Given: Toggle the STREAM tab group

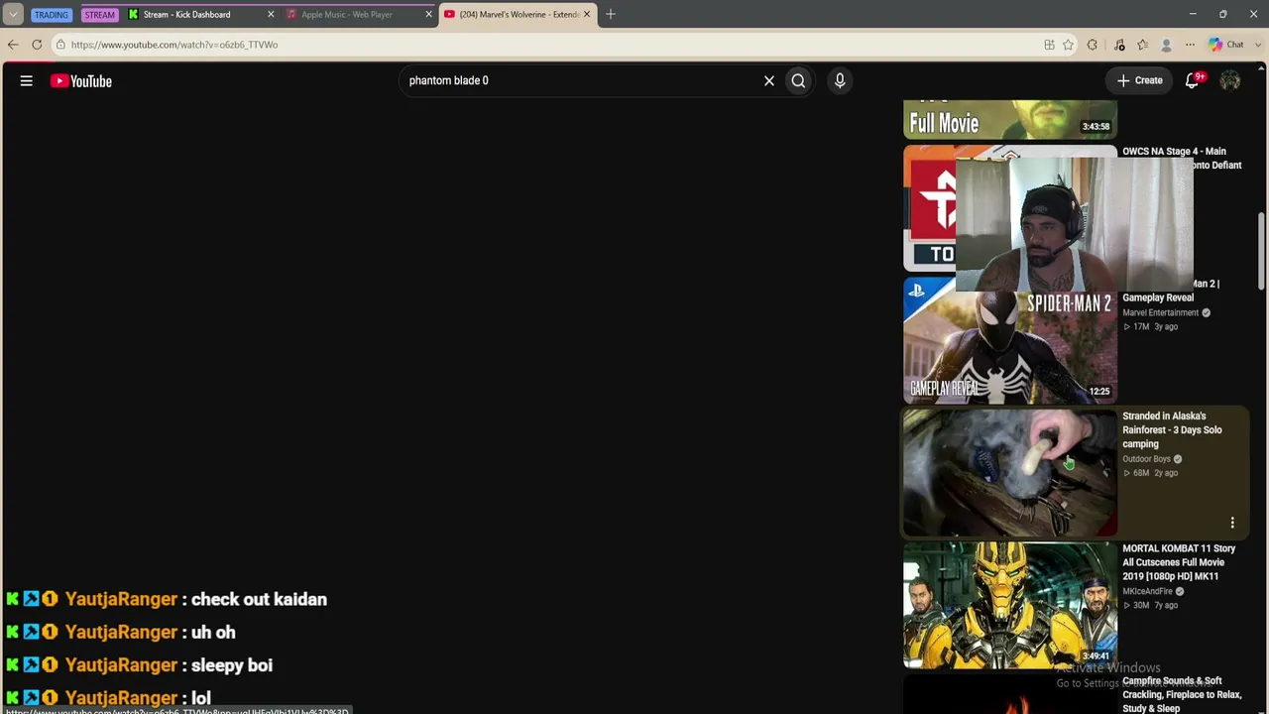Looking at the screenshot, I should point(99,15).
